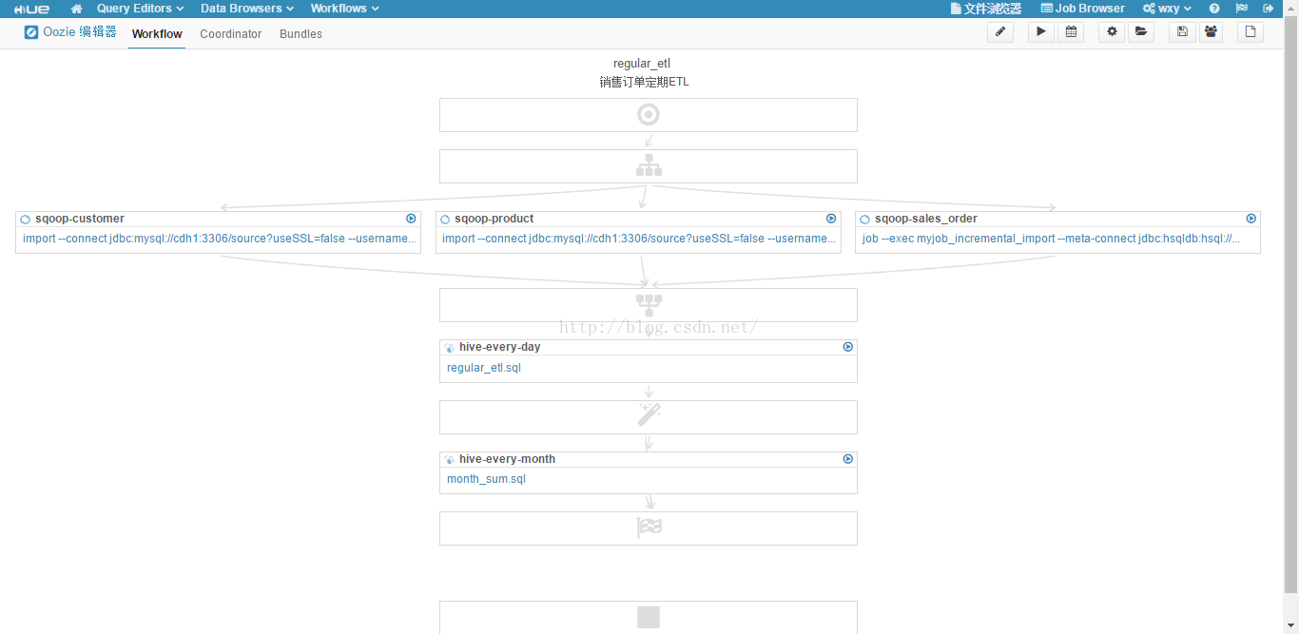Select the End node checkered flag icon

pos(649,528)
